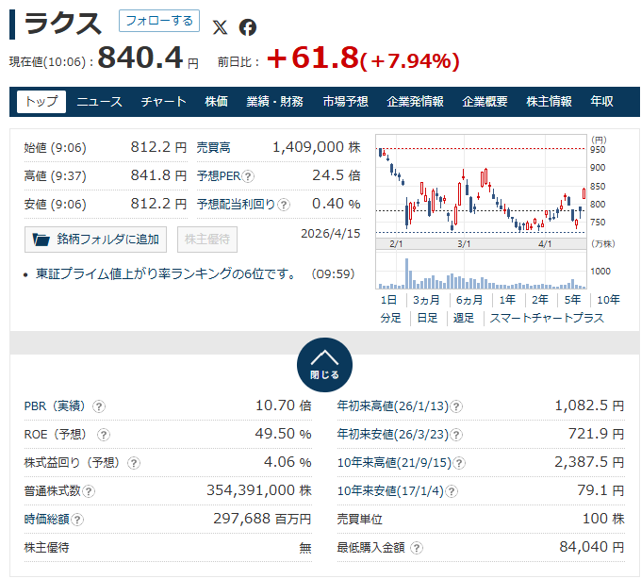641x579 pixels.
Task: Click the 297,688 百万円 market cap value
Action: [x=262, y=519]
